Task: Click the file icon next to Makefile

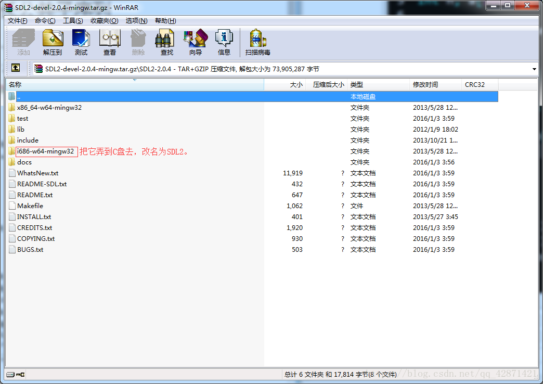Action: (x=12, y=206)
